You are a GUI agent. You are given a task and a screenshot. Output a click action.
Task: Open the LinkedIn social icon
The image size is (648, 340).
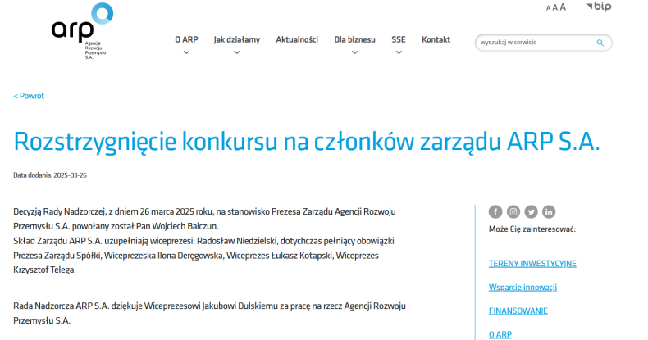click(x=549, y=212)
